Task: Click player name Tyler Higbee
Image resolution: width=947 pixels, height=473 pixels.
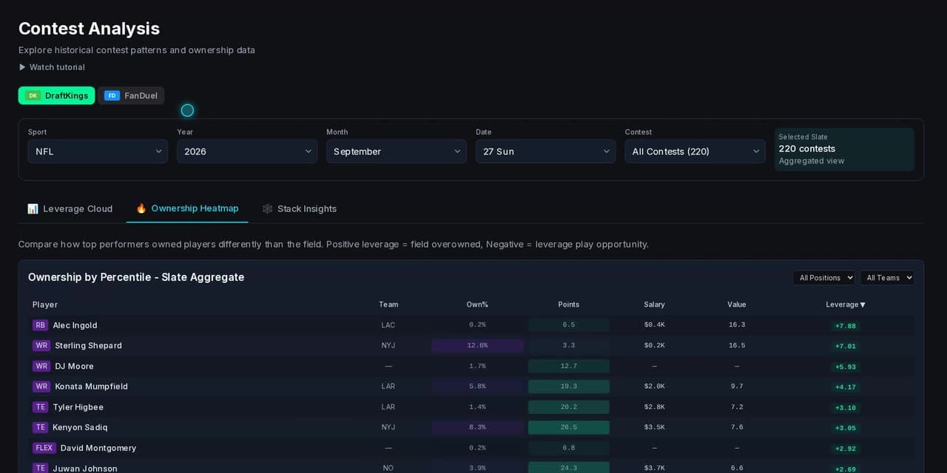Action: [x=78, y=407]
